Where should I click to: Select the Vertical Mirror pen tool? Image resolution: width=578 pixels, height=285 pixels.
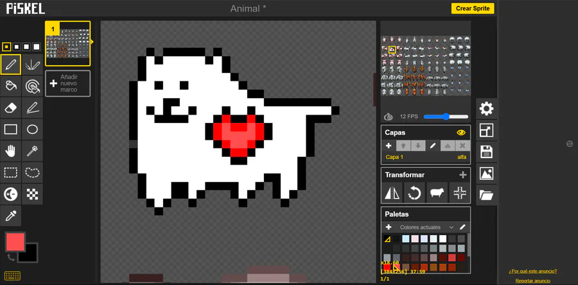pyautogui.click(x=33, y=64)
